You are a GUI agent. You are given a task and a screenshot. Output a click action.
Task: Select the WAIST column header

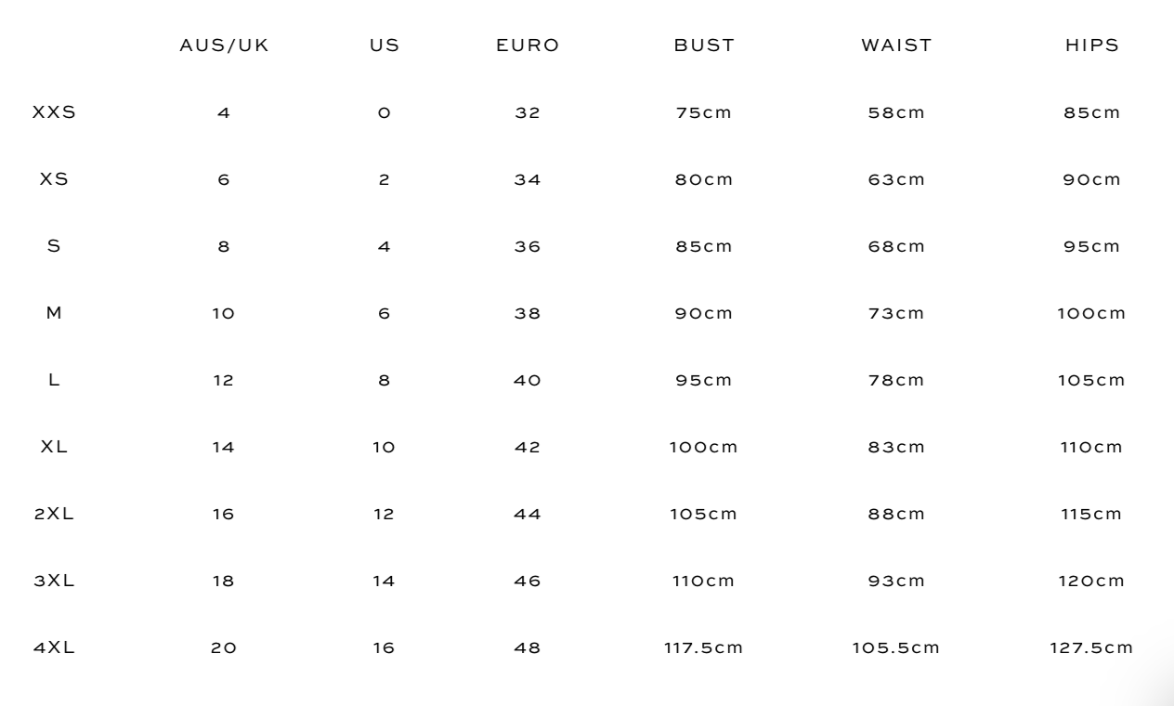[x=896, y=47]
